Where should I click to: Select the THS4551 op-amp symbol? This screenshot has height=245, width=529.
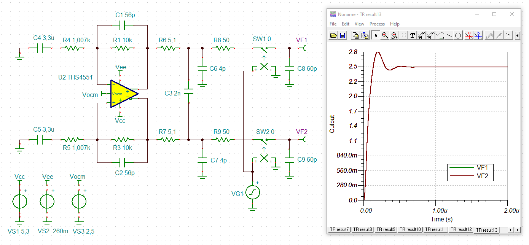click(x=124, y=94)
